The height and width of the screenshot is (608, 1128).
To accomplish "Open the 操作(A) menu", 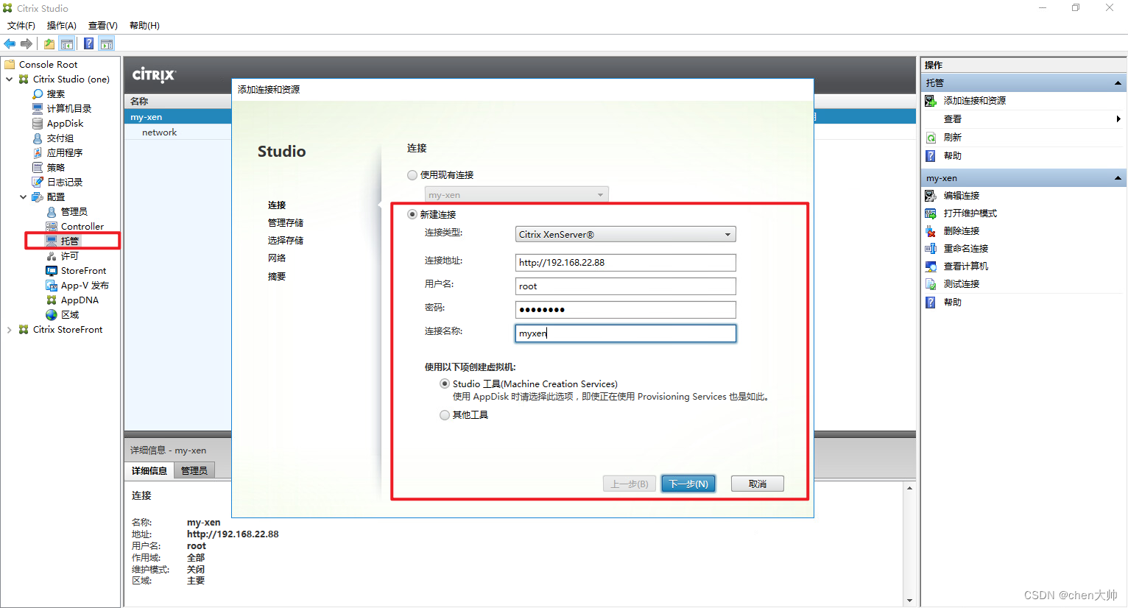I will click(x=62, y=26).
